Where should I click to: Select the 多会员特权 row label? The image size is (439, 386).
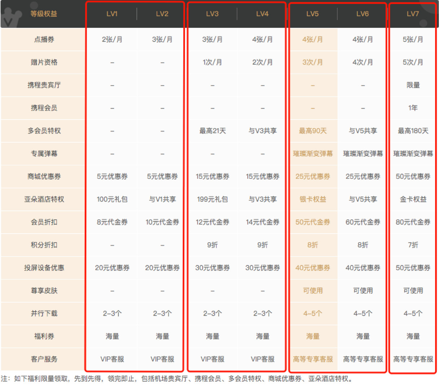pyautogui.click(x=44, y=131)
